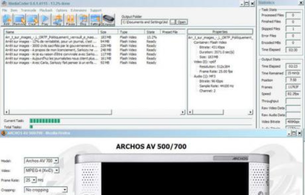Click the MediaCoder title bar app icon
This screenshot has height=195, width=305.
pos(4,3)
